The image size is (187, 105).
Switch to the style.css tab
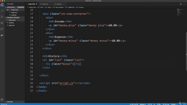click(45, 4)
